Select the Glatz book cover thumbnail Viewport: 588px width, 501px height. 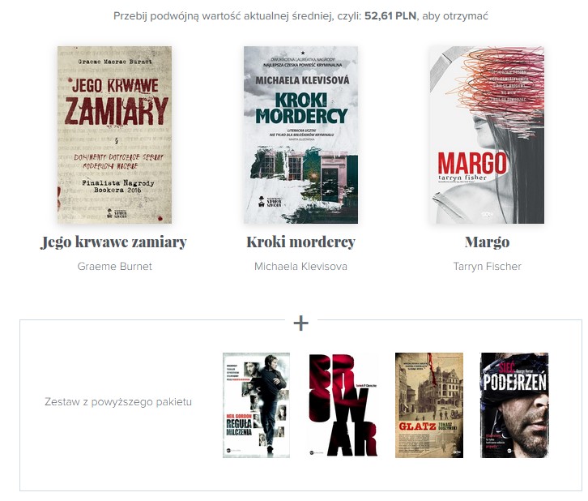point(429,405)
